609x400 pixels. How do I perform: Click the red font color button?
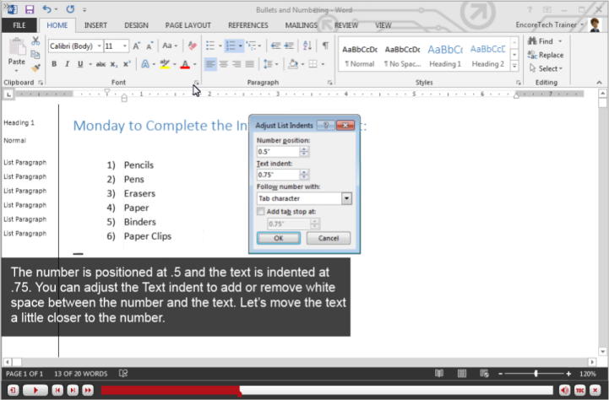point(185,64)
